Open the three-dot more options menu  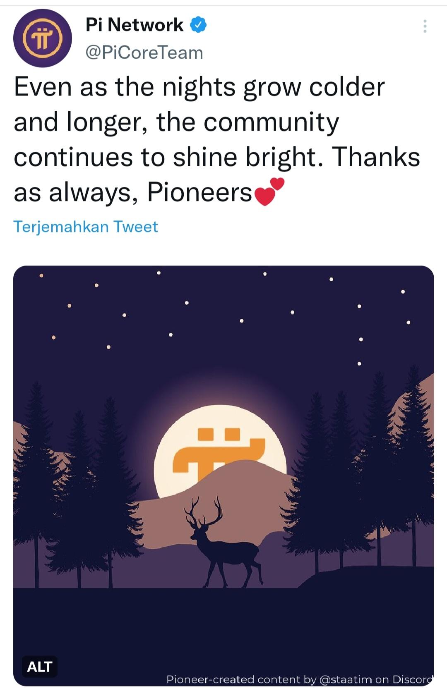[x=425, y=26]
